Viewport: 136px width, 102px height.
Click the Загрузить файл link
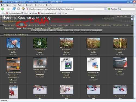41,28
